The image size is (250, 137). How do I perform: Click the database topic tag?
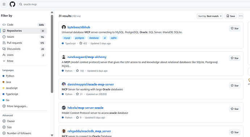tap(94, 38)
